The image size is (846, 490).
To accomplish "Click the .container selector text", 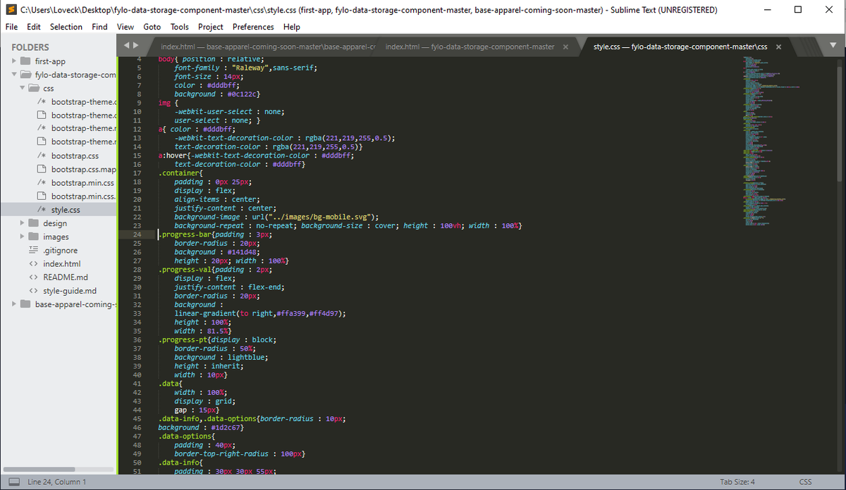I will click(180, 173).
